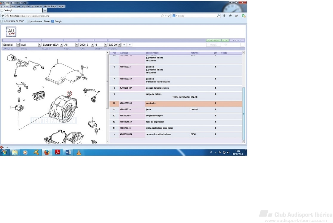The height and width of the screenshot is (223, 333).
Task: Open the Ayuda menu
Action: coord(61,6)
